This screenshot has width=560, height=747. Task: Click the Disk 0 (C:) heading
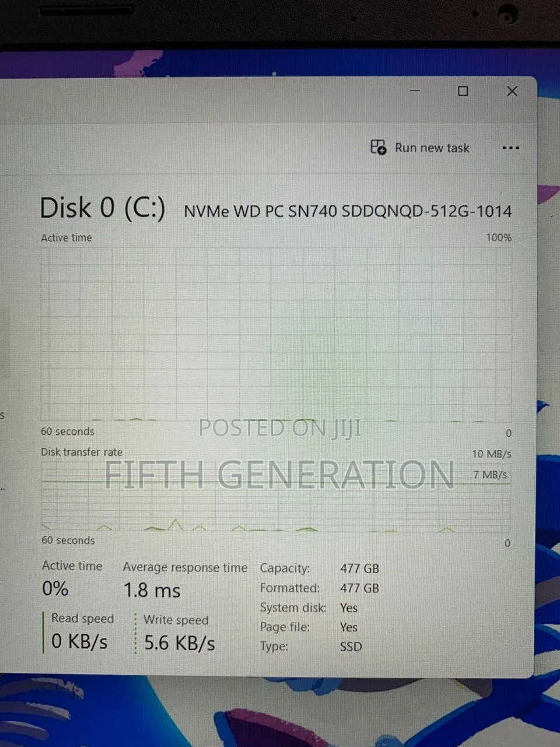click(103, 208)
